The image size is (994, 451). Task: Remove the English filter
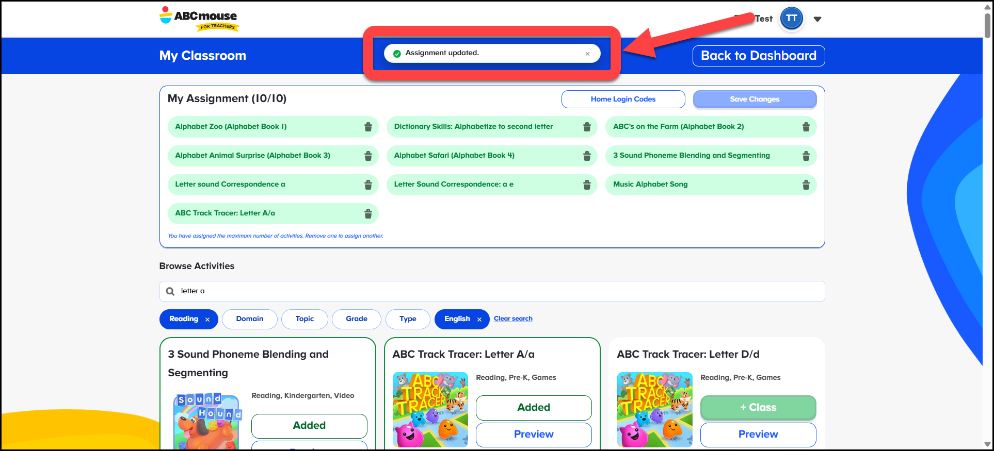479,320
